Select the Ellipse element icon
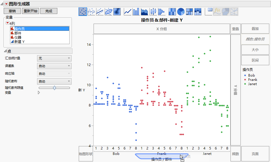Image resolution: width=271 pixels, height=162 pixels. point(108,12)
